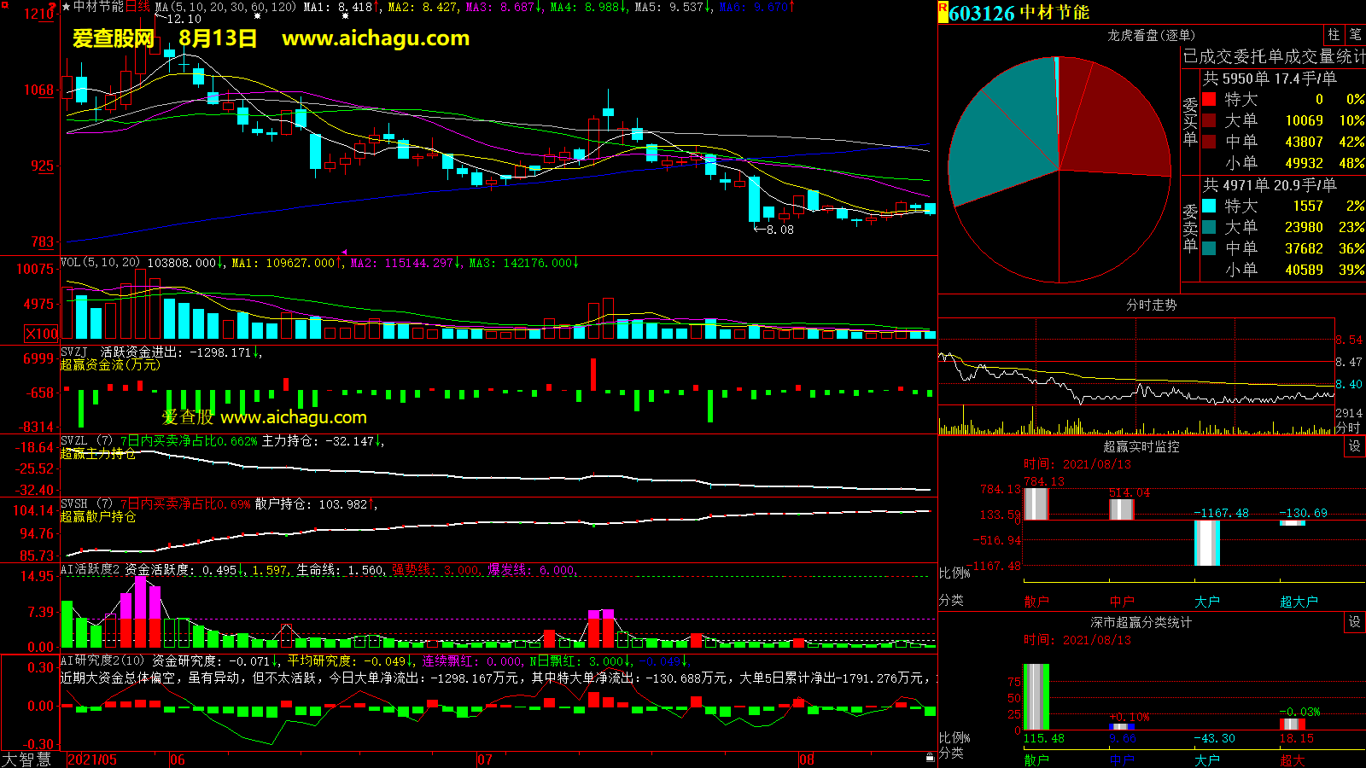The width and height of the screenshot is (1366, 768).
Task: Select the 日线 period label
Action: [137, 7]
